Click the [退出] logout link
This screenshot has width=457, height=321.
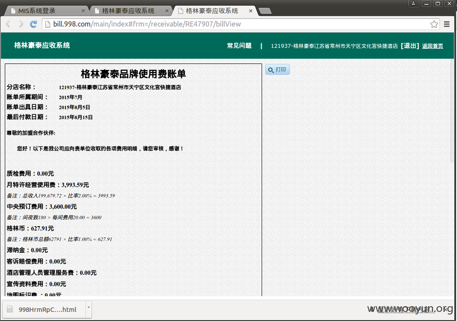pyautogui.click(x=410, y=46)
